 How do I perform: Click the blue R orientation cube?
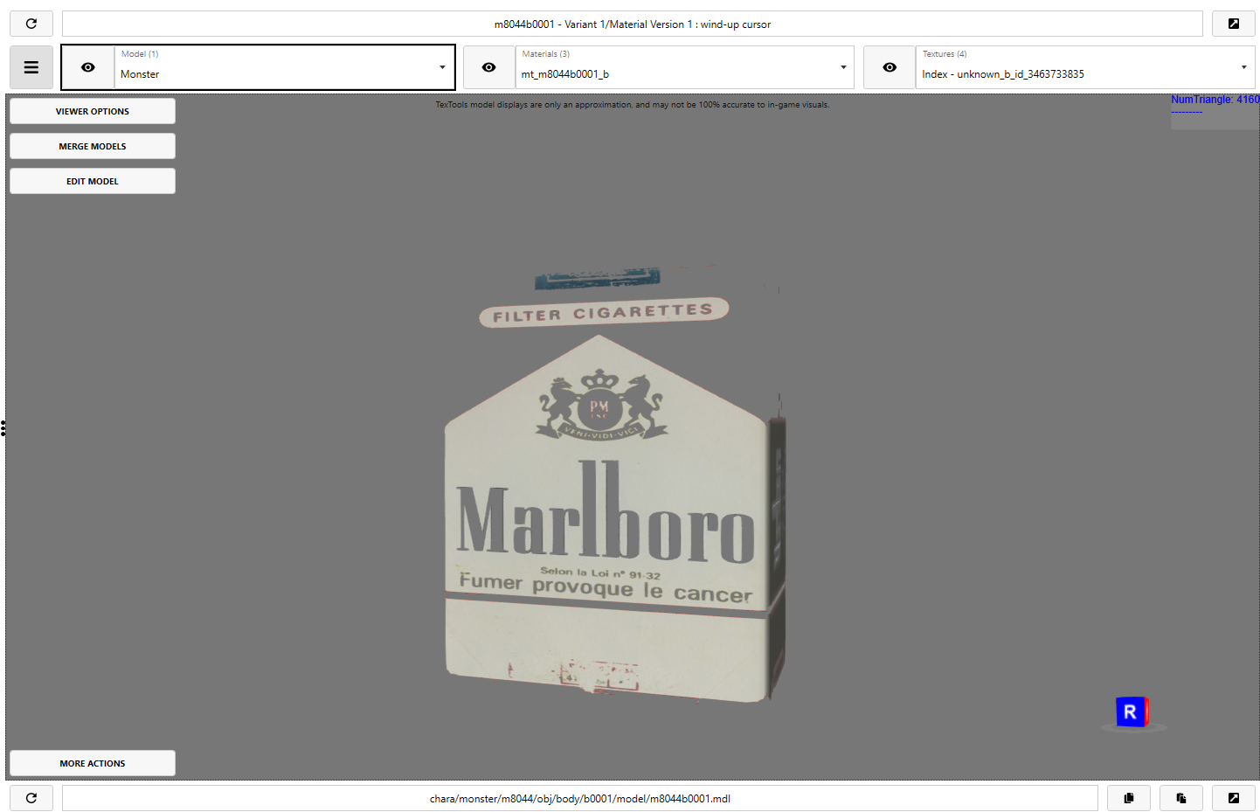pos(1132,712)
